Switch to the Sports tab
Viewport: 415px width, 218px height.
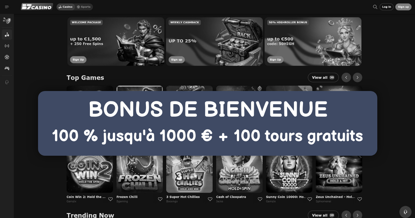(x=84, y=7)
